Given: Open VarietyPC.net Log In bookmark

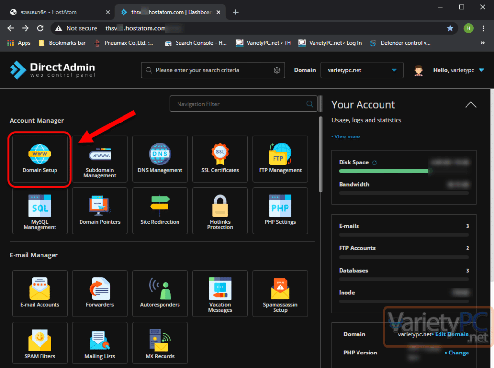Looking at the screenshot, I should [330, 43].
